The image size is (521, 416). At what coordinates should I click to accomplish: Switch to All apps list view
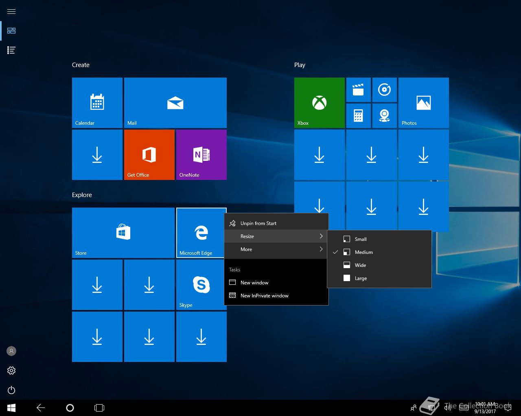[11, 50]
